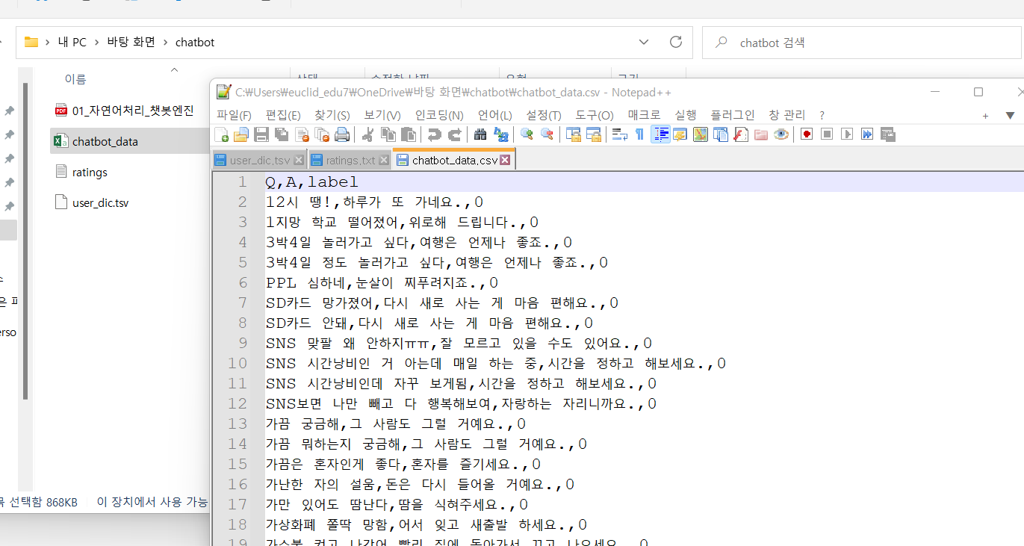The height and width of the screenshot is (546, 1024).
Task: Show the Document Map panel icon
Action: (700, 134)
